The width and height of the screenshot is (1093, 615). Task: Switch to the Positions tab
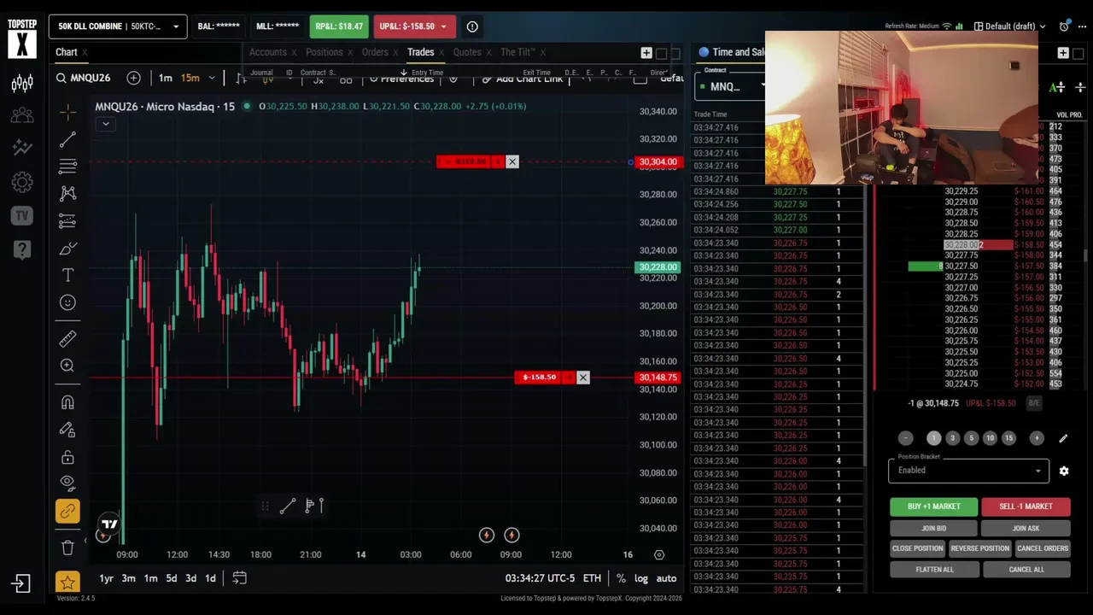click(324, 52)
